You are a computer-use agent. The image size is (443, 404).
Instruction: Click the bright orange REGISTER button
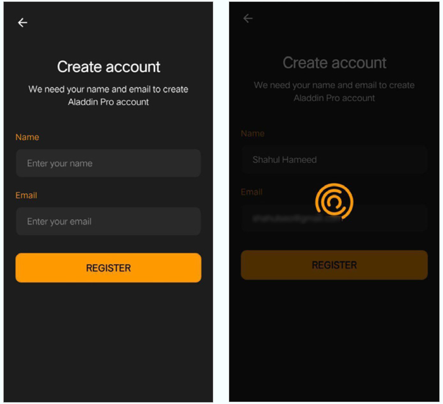point(108,268)
